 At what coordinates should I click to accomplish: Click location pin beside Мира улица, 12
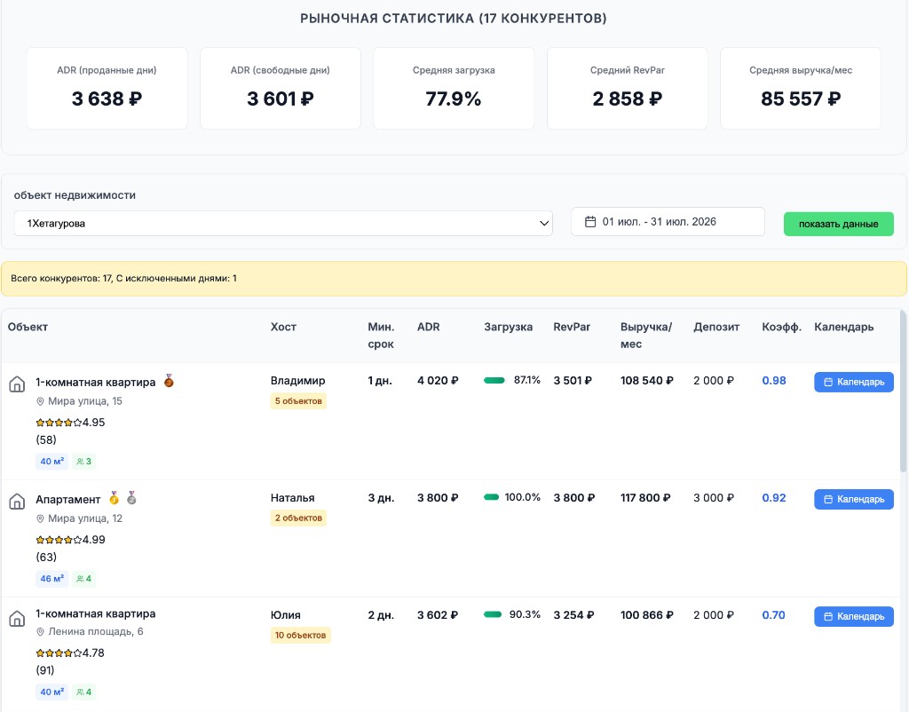point(40,518)
